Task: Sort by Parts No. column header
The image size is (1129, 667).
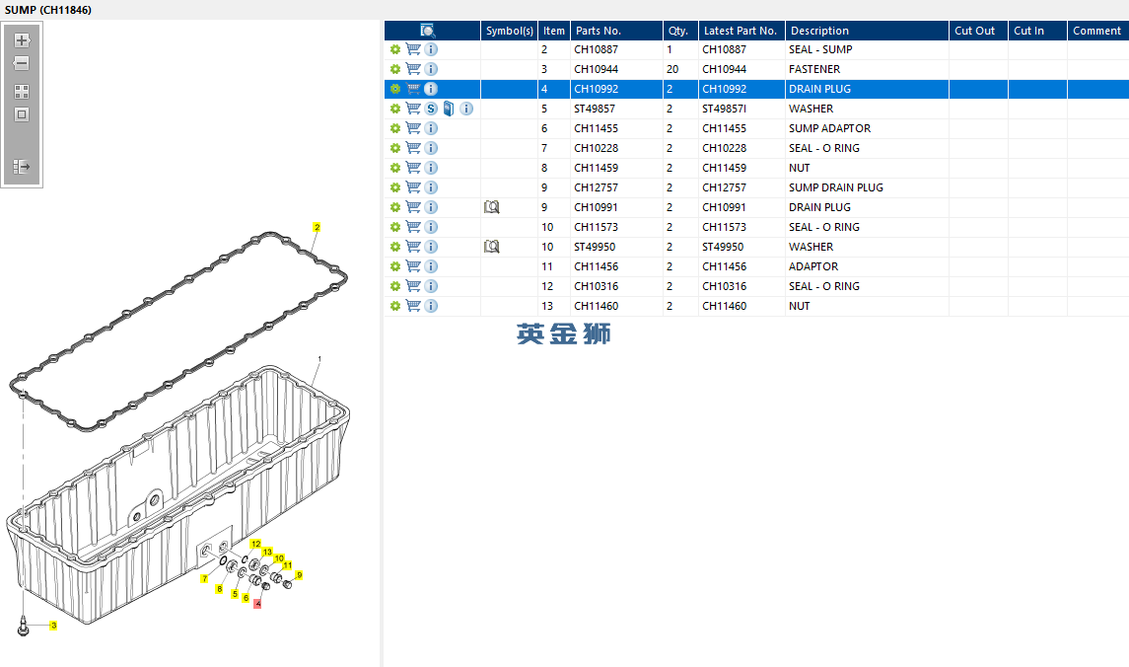Action: coord(599,31)
